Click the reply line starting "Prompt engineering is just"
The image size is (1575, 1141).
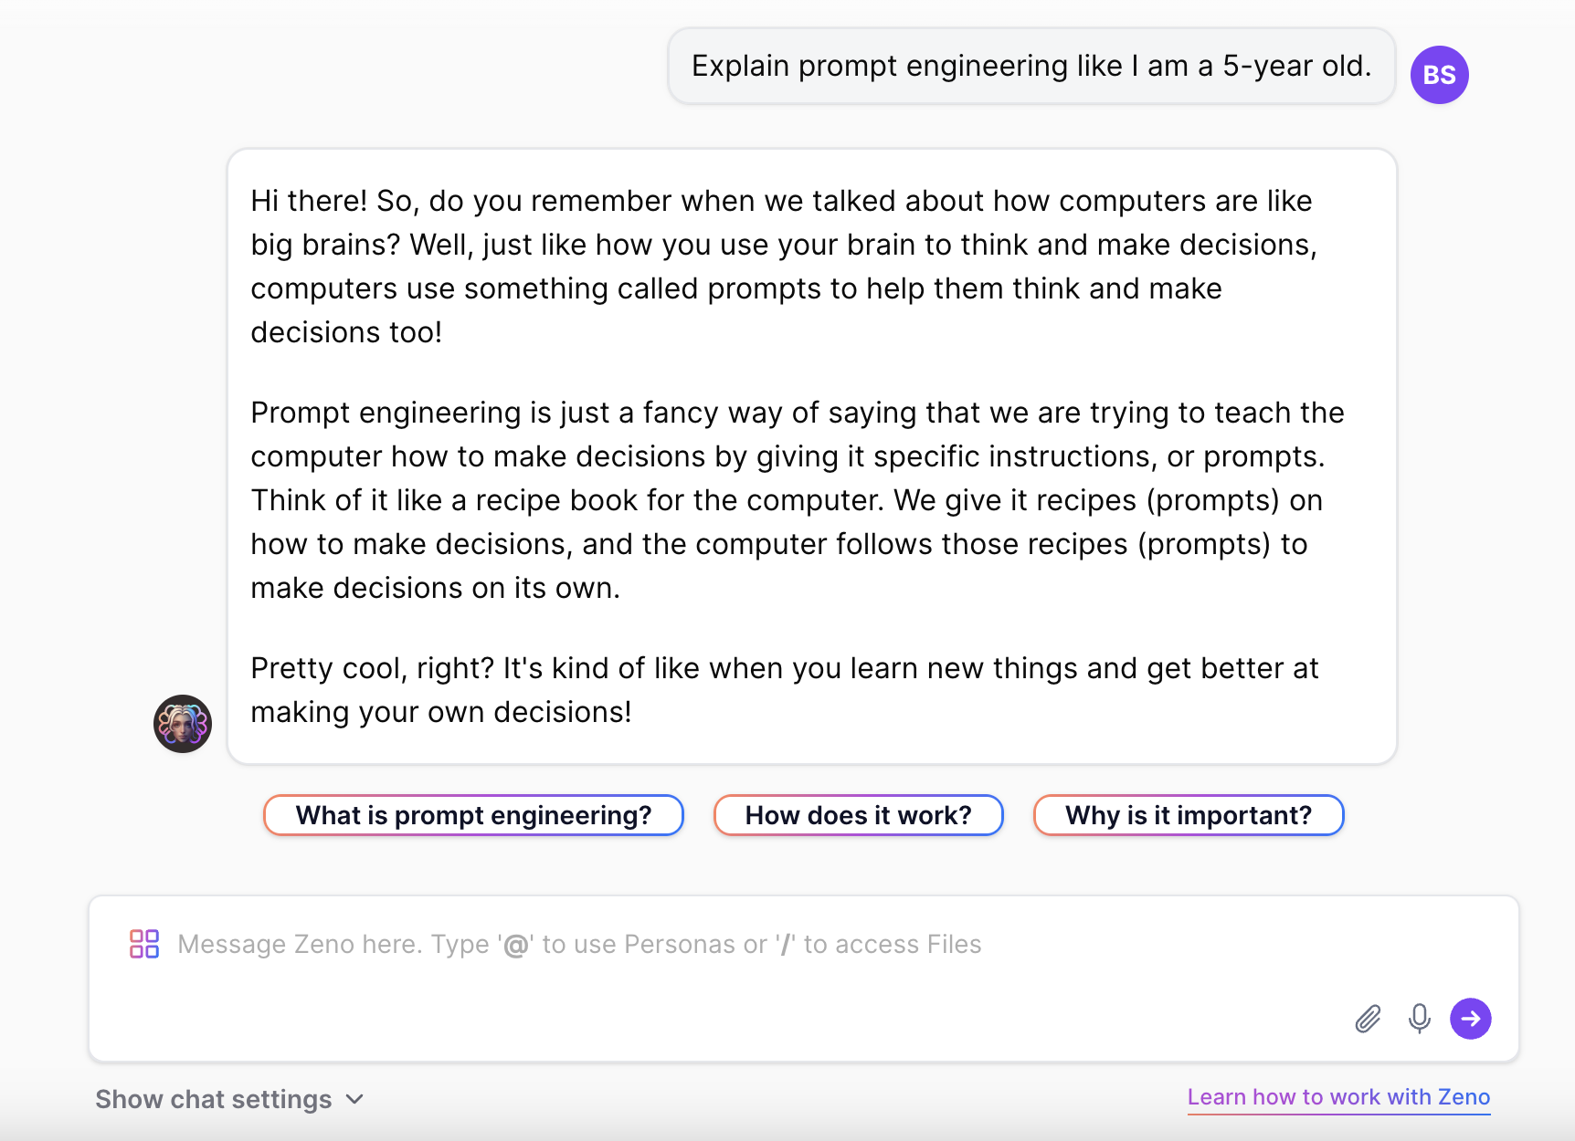tap(797, 413)
